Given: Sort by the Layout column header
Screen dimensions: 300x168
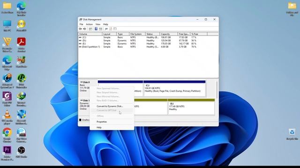Looking at the screenshot, I should coord(109,34).
